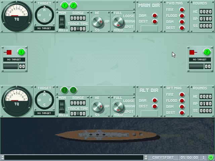Click turret 1 button in main director panel
Screen dimensions: 215x161
(64, 5)
